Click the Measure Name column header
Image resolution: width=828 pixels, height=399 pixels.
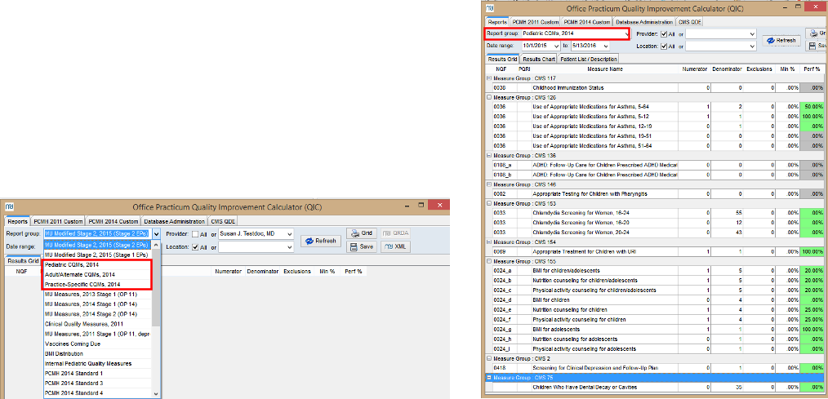[604, 69]
